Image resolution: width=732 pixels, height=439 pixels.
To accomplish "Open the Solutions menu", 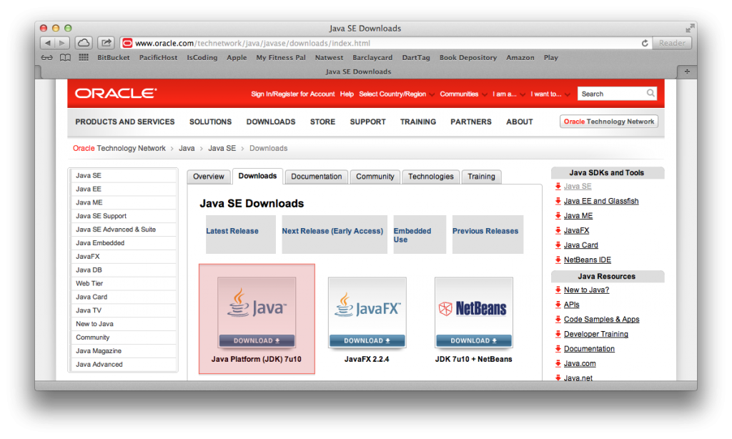I will [210, 122].
